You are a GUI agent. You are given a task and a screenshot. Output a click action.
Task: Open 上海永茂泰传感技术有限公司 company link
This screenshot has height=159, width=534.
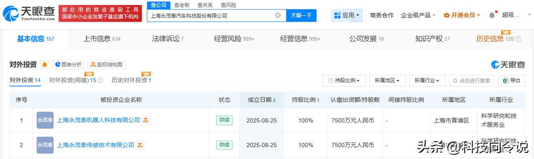click(96, 145)
